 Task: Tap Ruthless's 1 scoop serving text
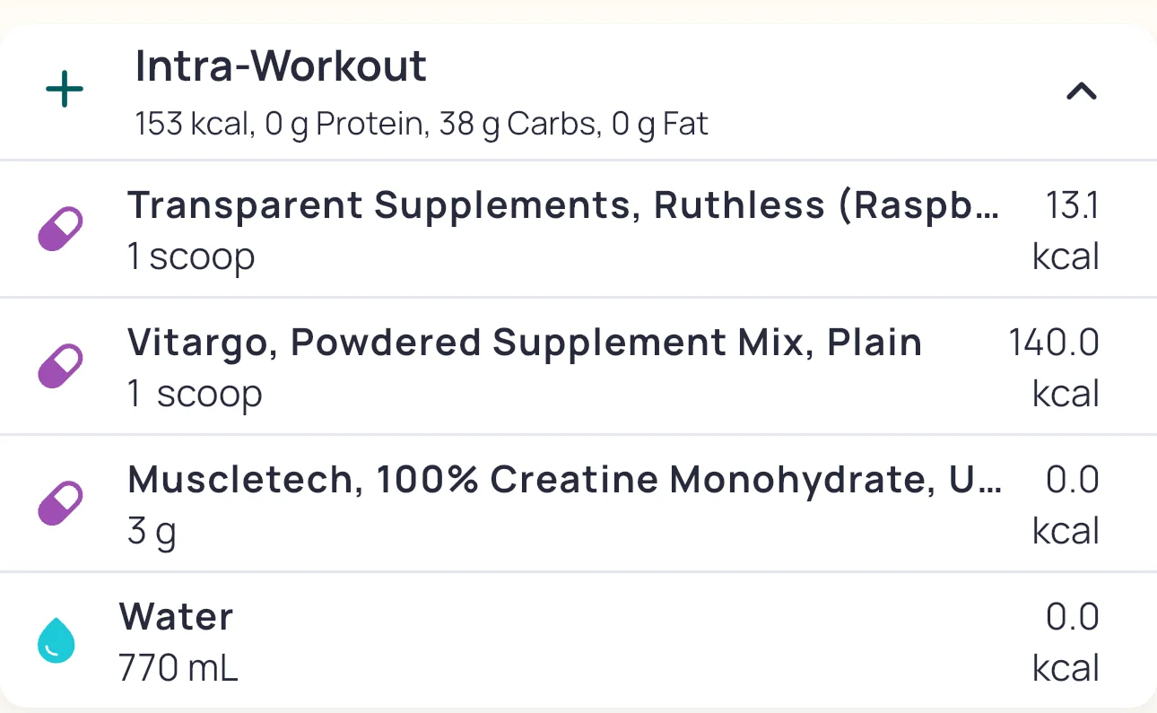(191, 257)
